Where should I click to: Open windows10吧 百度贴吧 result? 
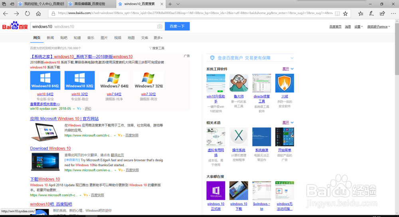pos(51,204)
